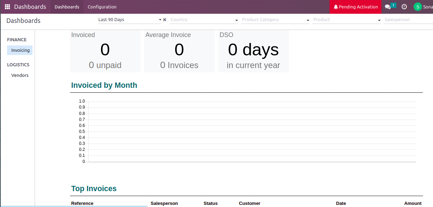The height and width of the screenshot is (207, 433).
Task: Open the Dashboards menu item
Action: click(x=67, y=7)
